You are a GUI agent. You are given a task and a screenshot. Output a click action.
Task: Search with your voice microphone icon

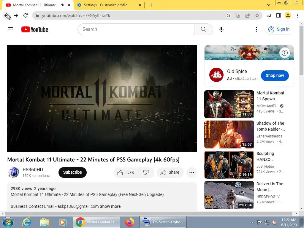(221, 29)
